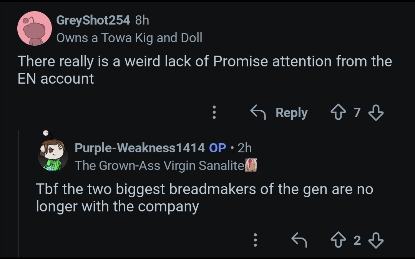Viewport: 415px width, 259px height.
Task: Tap the reply text about biggest breadmakers
Action: (204, 198)
